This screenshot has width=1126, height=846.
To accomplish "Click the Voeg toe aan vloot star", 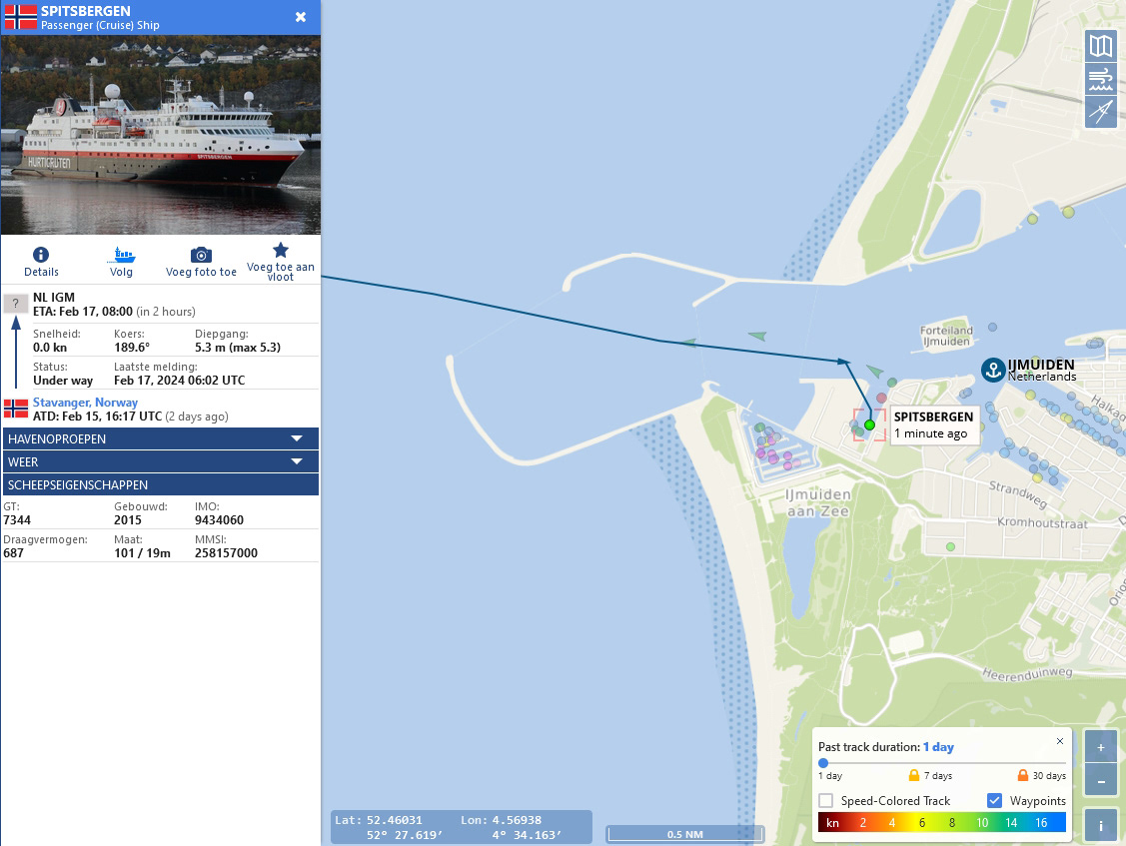I will [x=281, y=250].
